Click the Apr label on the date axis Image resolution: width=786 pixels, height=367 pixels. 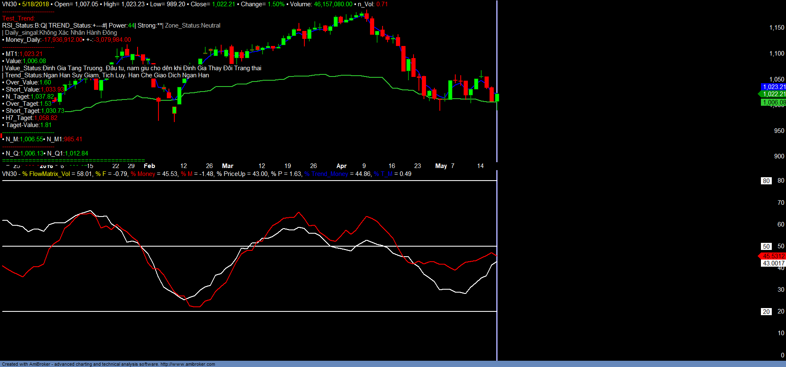341,166
